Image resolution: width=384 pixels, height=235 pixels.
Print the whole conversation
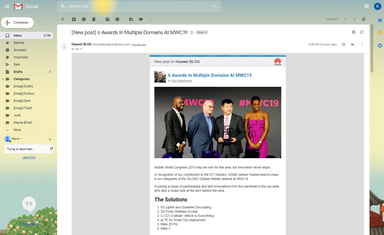(x=353, y=32)
